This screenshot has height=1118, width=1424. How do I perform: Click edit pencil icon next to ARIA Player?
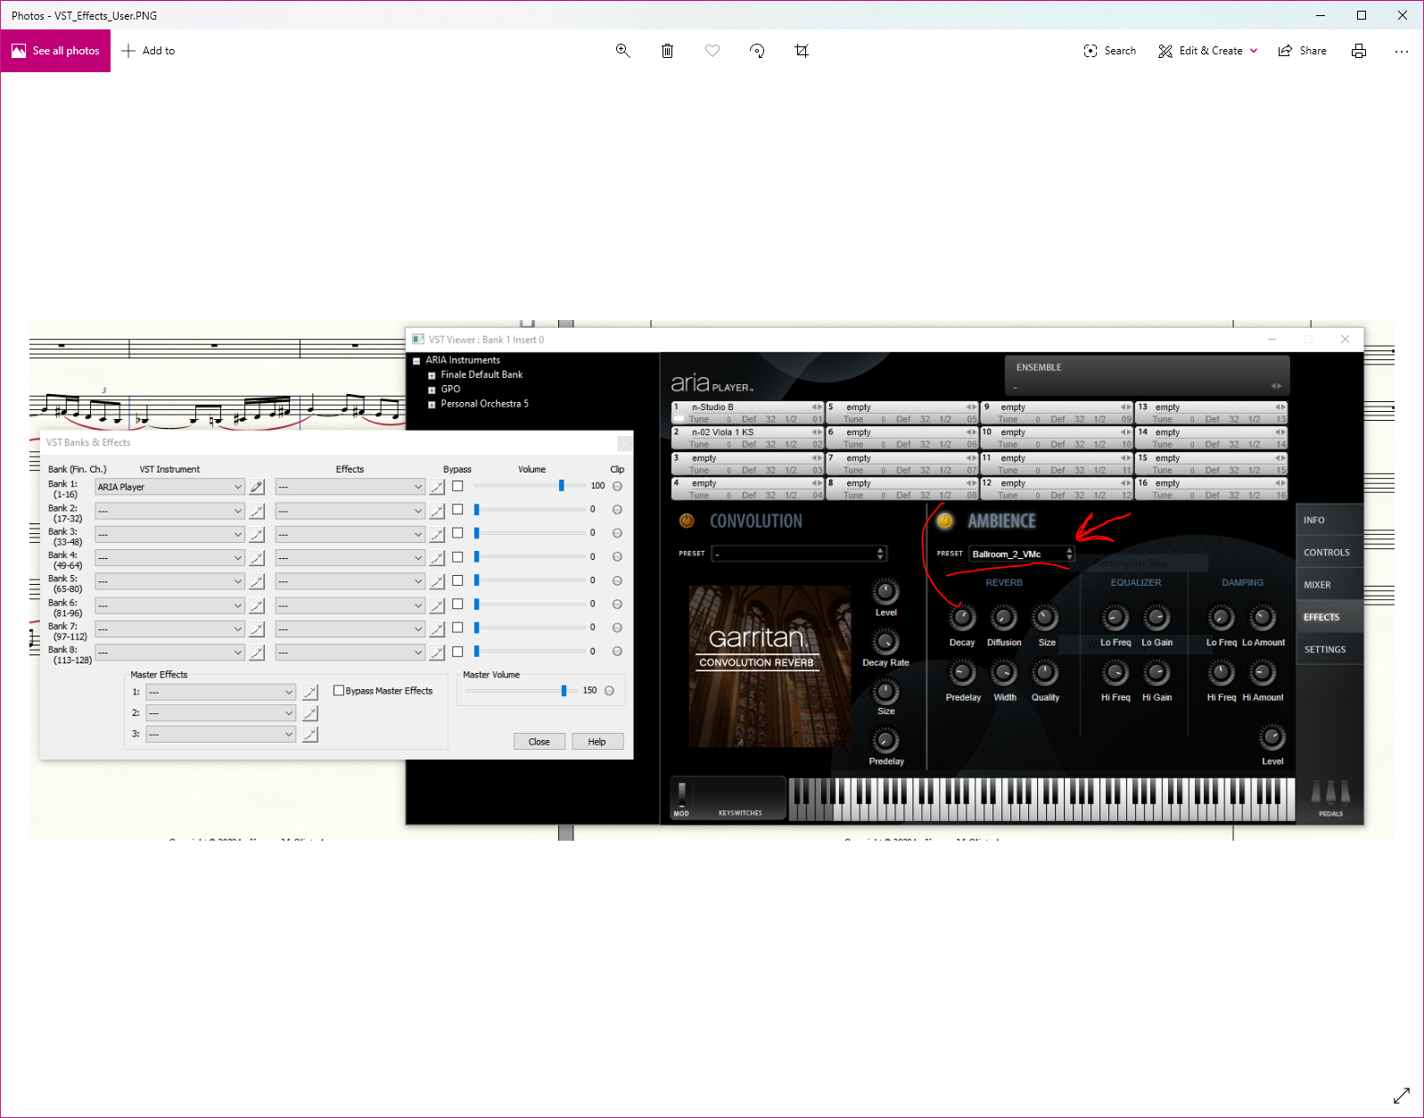coord(257,487)
